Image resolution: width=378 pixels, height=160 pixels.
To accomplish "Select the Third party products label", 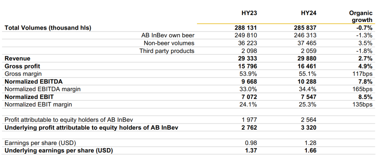I will [167, 51].
